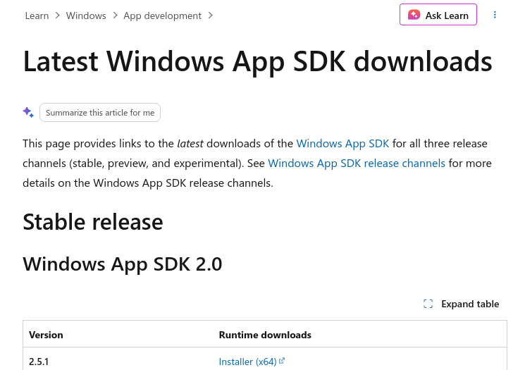Click Summarize this article for me

click(x=100, y=113)
